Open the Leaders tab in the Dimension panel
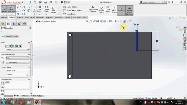 pos(9,36)
